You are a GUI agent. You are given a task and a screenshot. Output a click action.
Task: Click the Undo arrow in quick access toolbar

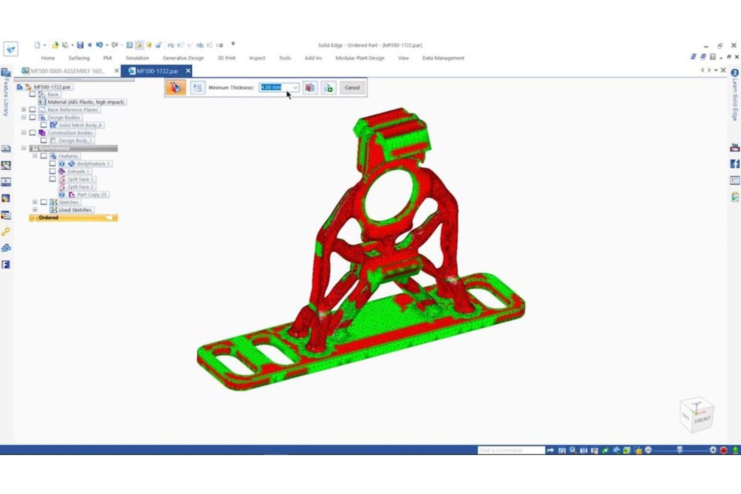click(x=99, y=45)
